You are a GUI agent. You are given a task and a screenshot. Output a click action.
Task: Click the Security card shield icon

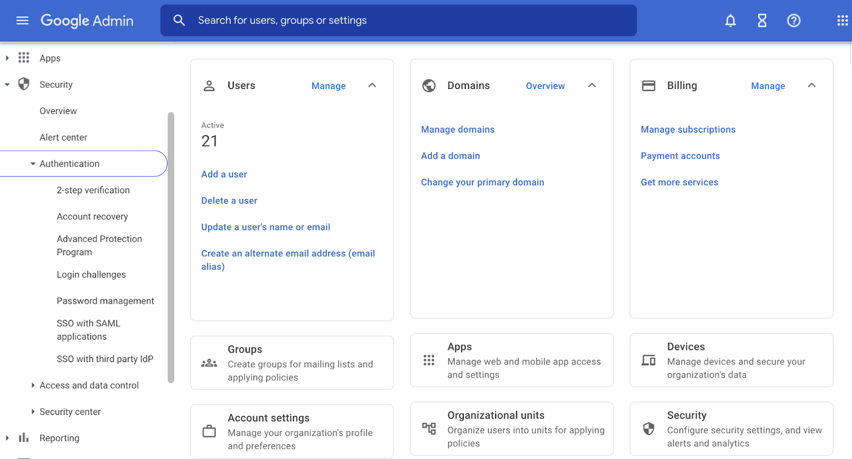point(649,429)
